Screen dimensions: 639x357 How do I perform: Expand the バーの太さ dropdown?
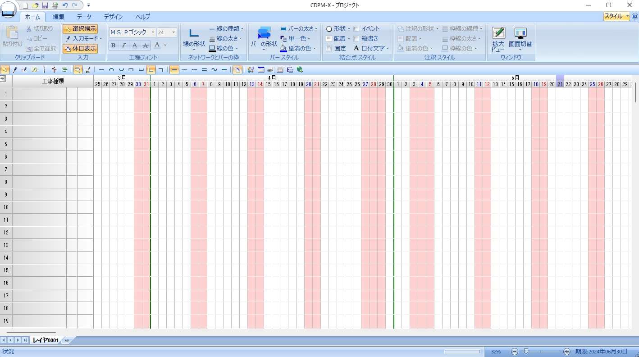(x=299, y=29)
